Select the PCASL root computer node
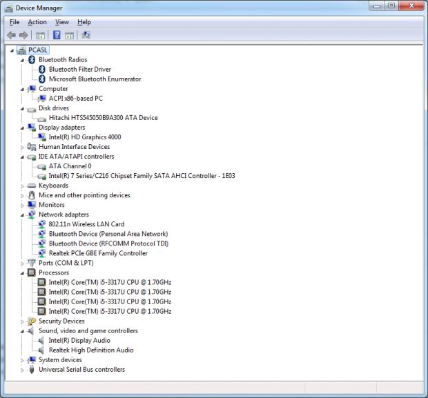Viewport: 428px width, 398px height. pyautogui.click(x=39, y=50)
